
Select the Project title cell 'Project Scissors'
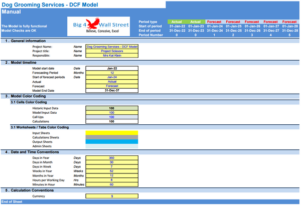tap(112, 51)
